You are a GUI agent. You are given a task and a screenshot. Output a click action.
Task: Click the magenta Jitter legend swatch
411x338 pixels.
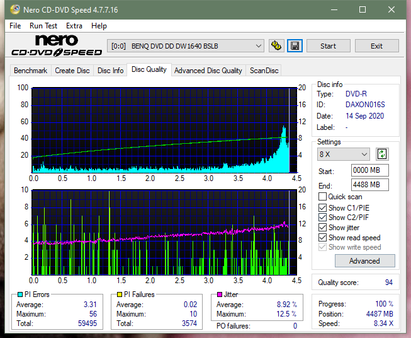coord(220,294)
